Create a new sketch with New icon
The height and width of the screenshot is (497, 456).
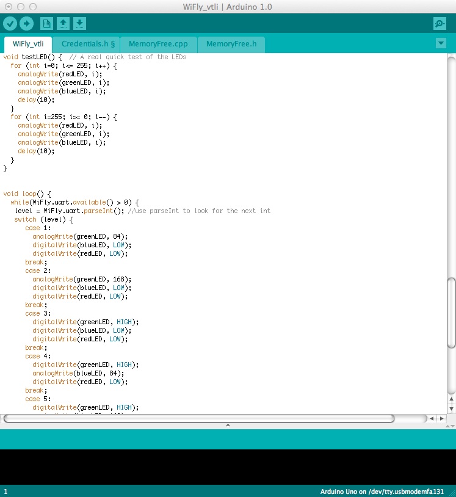[x=46, y=23]
